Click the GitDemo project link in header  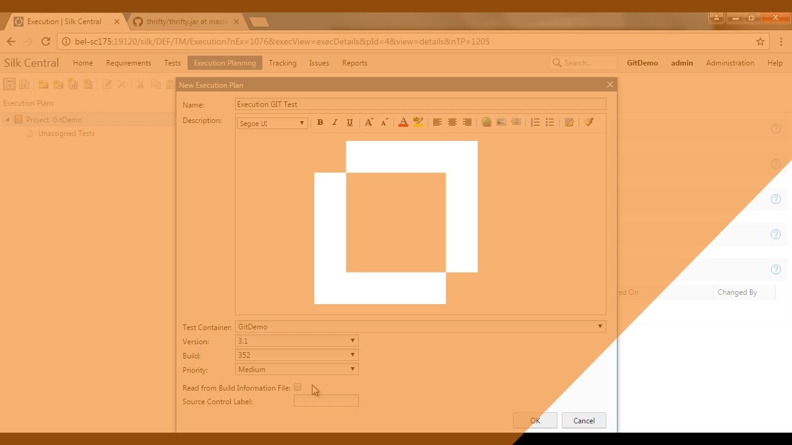pos(642,63)
